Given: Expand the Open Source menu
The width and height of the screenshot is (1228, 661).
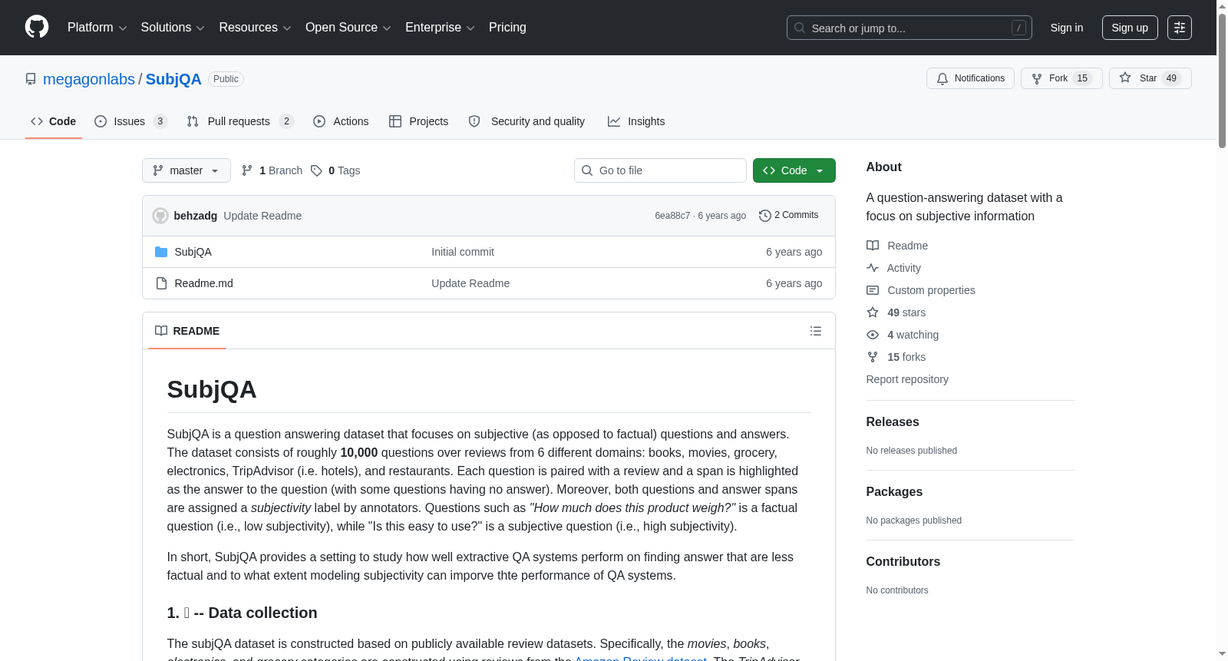Looking at the screenshot, I should 348,28.
